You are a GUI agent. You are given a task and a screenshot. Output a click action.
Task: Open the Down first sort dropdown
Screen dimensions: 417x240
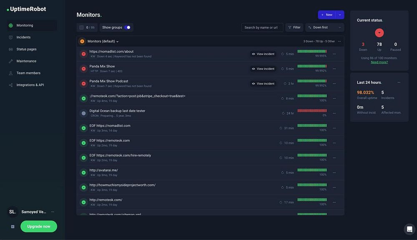pos(324,27)
